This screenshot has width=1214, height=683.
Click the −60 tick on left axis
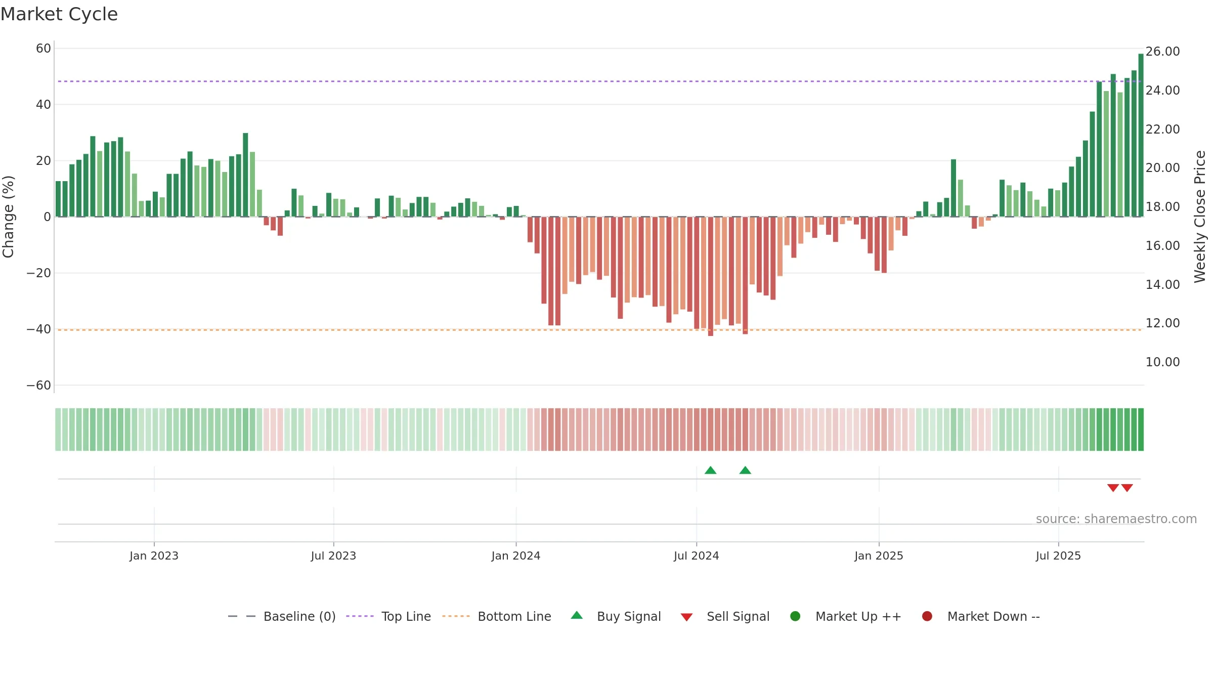(x=39, y=386)
